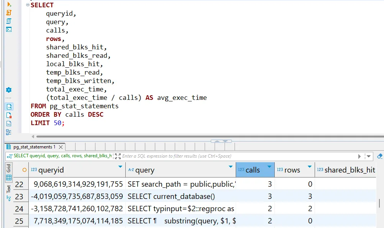Open the SQL variables panel icon
Image resolution: width=384 pixels, height=228 pixels.
9,124
